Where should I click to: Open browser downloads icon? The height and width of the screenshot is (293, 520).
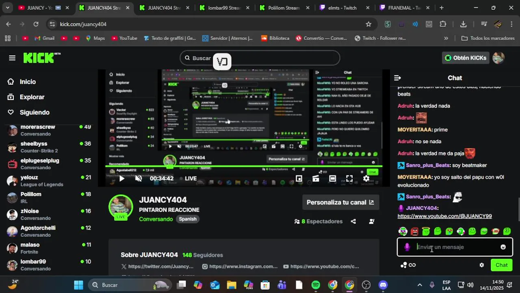(463, 24)
